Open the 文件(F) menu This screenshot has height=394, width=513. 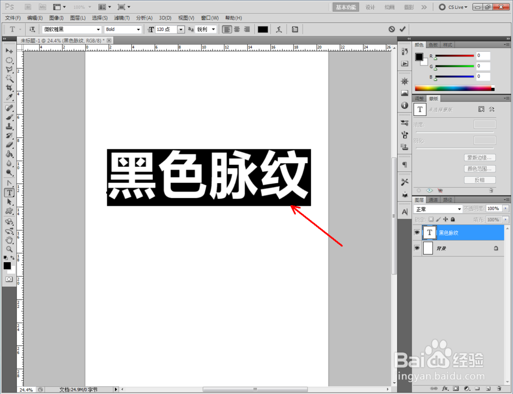13,18
